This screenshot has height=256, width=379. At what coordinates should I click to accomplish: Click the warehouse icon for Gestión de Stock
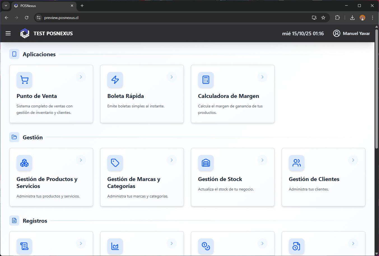(x=206, y=163)
